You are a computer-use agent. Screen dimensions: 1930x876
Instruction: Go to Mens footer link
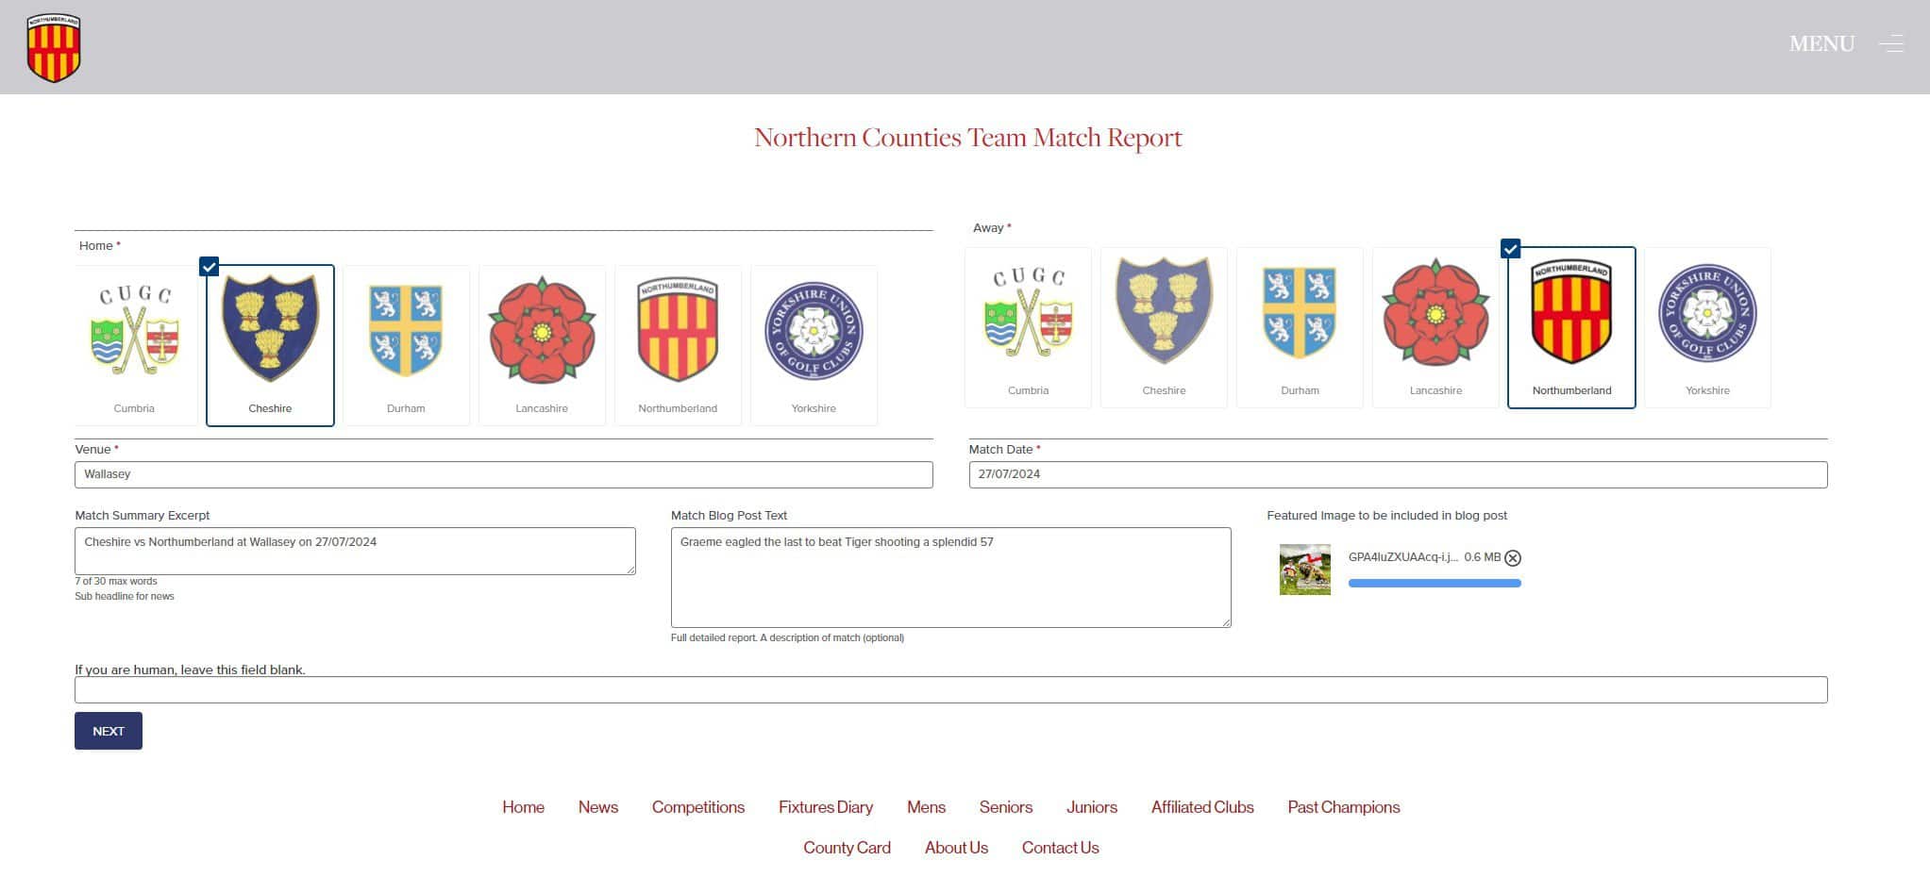point(926,807)
